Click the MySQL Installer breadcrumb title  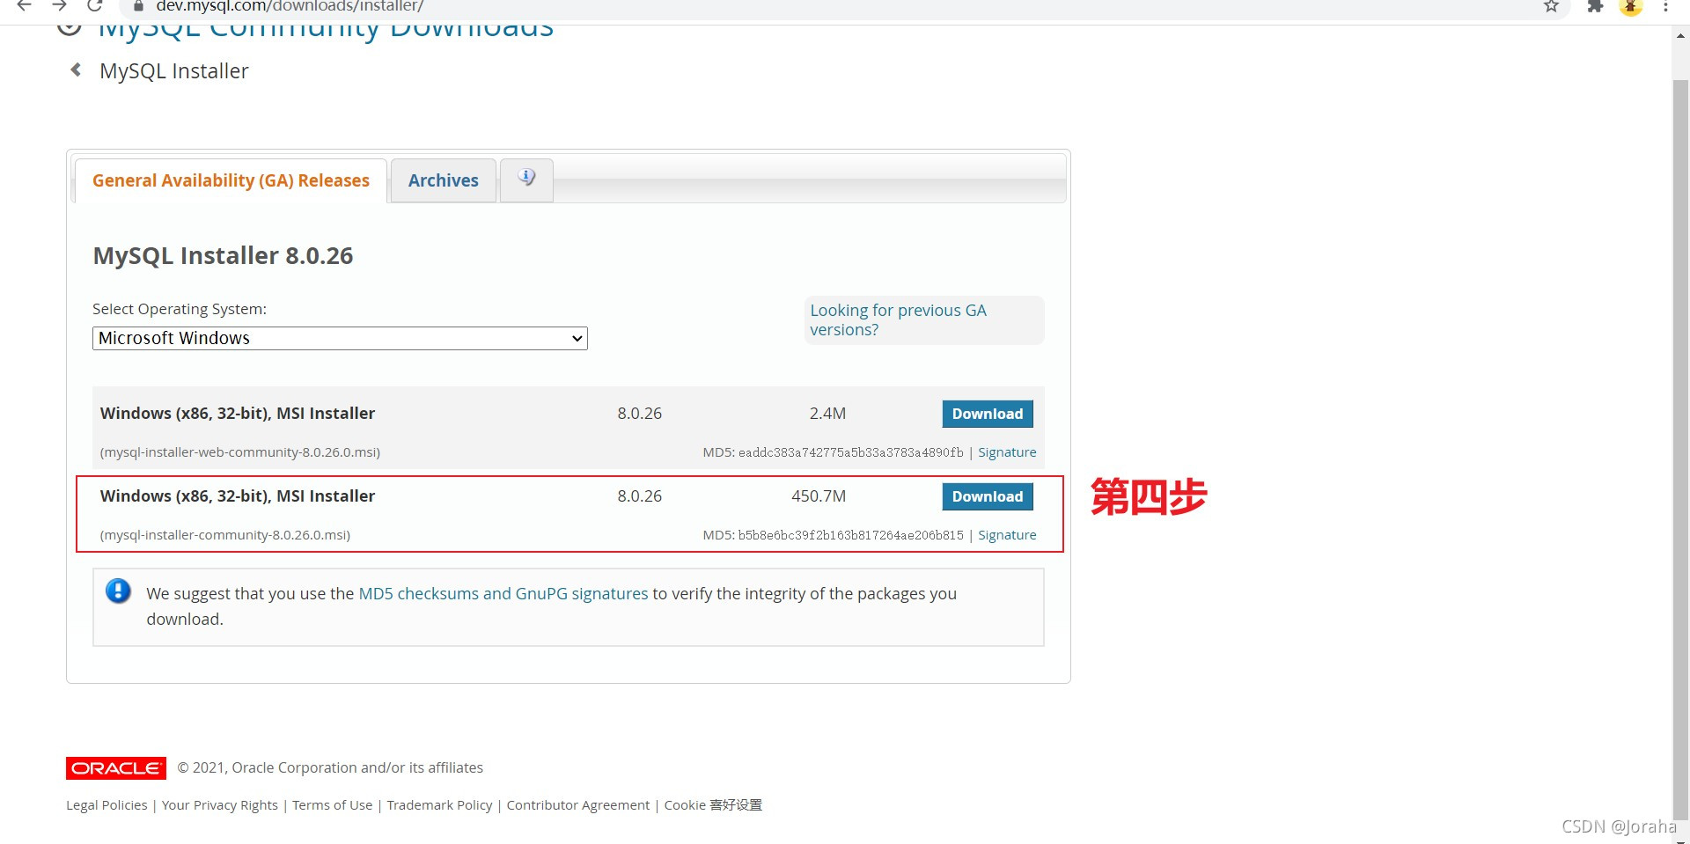(x=174, y=71)
